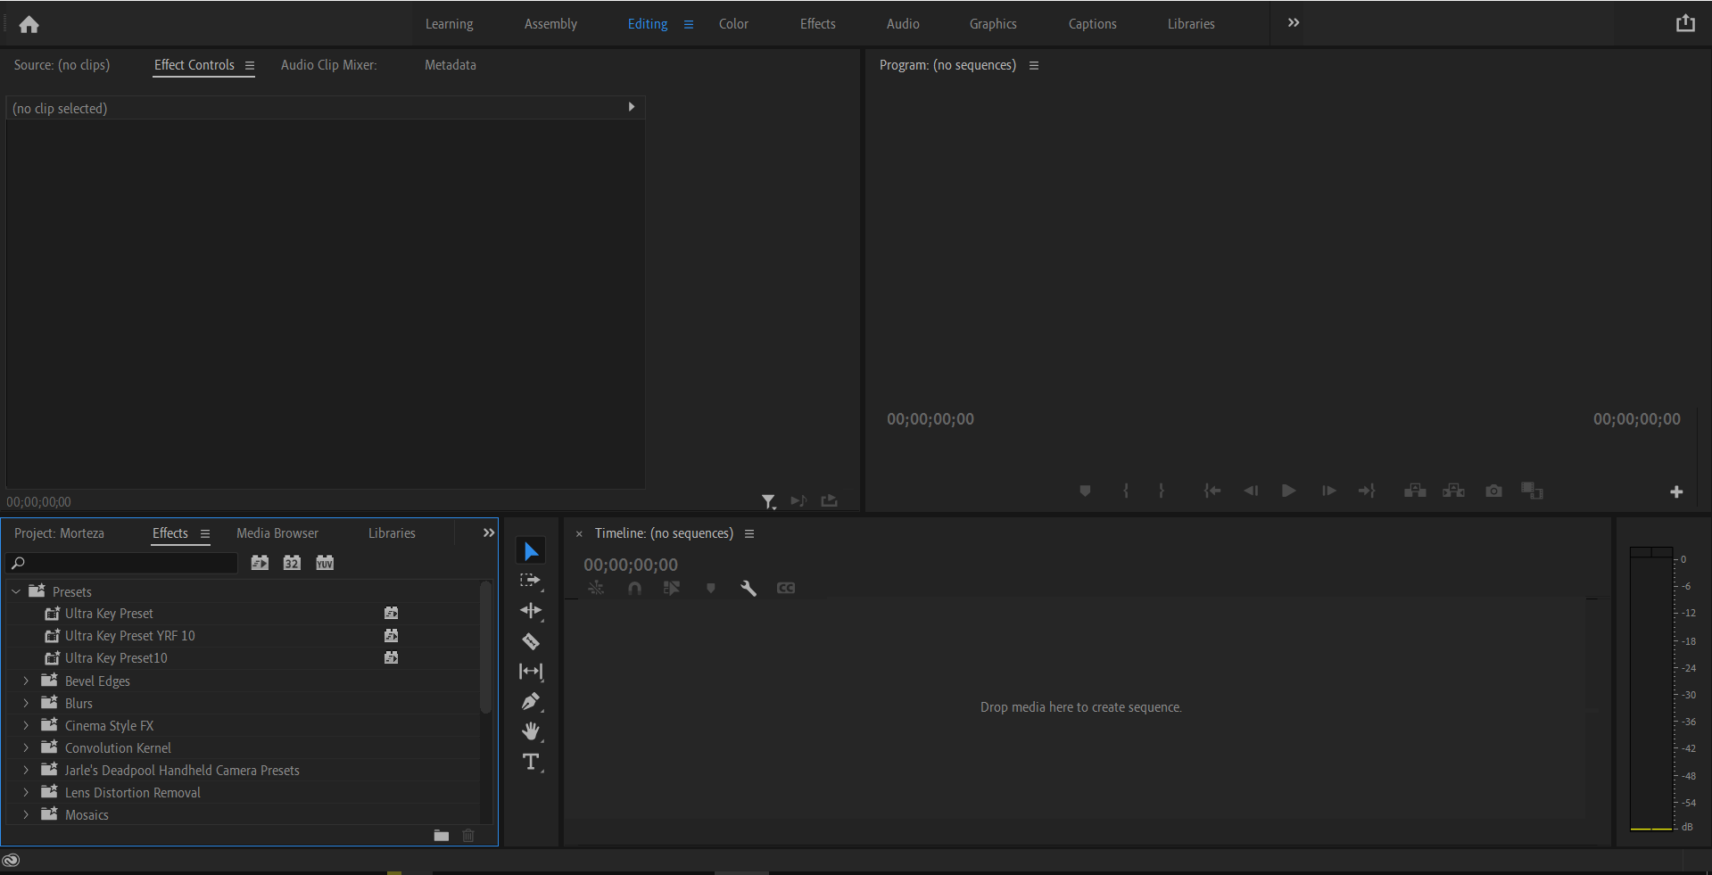Step back one frame in Program Monitor
This screenshot has width=1712, height=875.
[x=1251, y=491]
